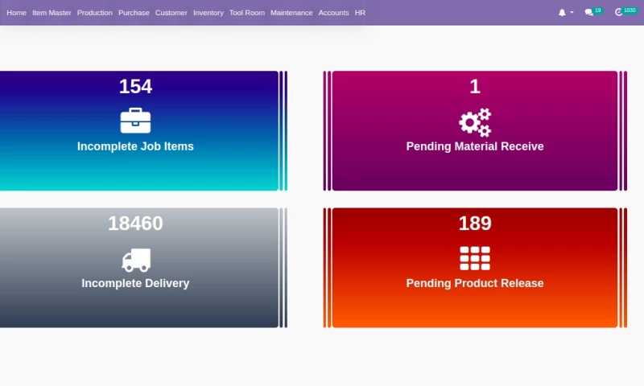644x386 pixels.
Task: Open the chat messages icon
Action: (x=589, y=13)
